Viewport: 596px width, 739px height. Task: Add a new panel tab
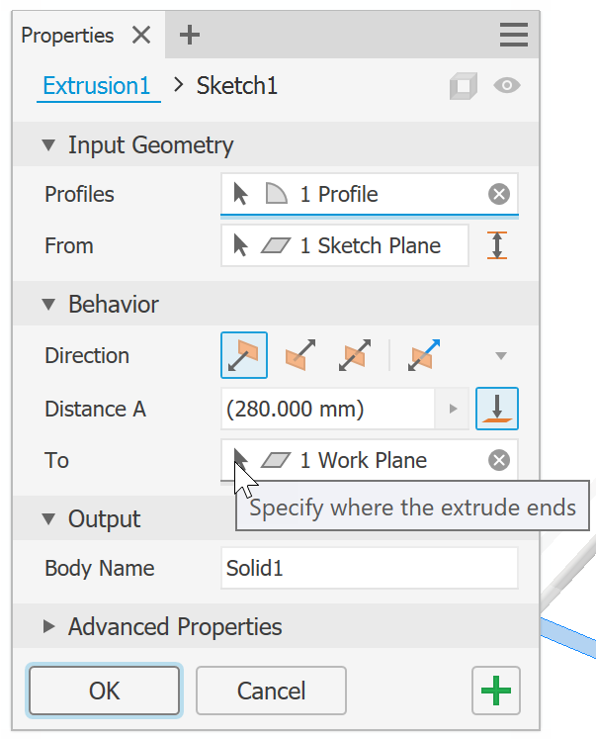[190, 36]
